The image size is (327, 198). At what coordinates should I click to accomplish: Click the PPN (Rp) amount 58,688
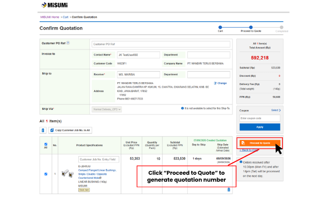[x=276, y=97]
